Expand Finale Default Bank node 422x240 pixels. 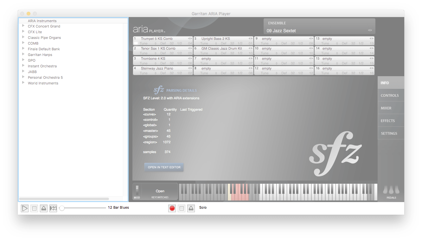tap(23, 49)
